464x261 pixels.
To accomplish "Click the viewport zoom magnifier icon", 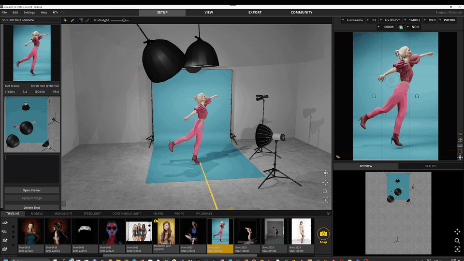I will (x=325, y=192).
